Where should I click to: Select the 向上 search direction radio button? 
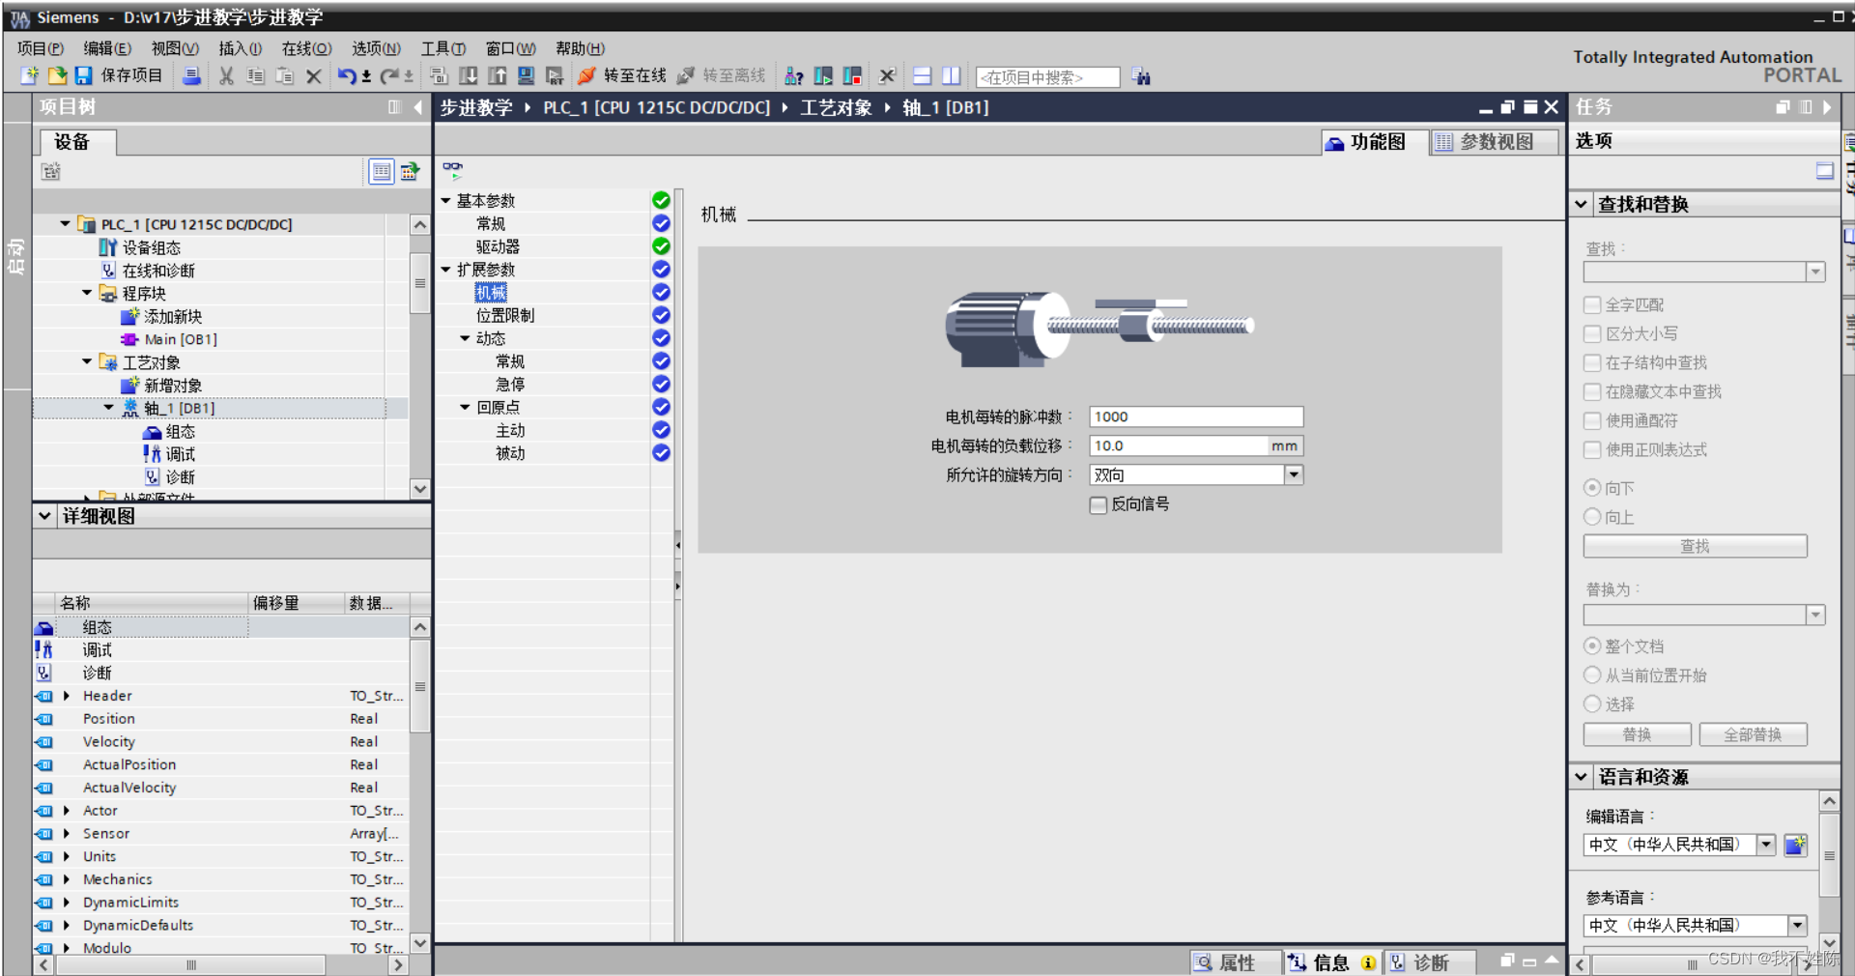point(1592,517)
